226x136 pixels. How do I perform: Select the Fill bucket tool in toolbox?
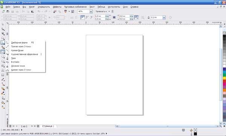[x=3, y=102]
